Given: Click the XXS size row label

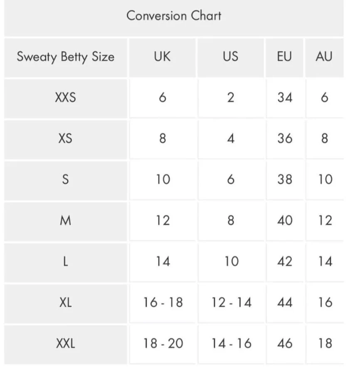Looking at the screenshot, I should pyautogui.click(x=65, y=97).
